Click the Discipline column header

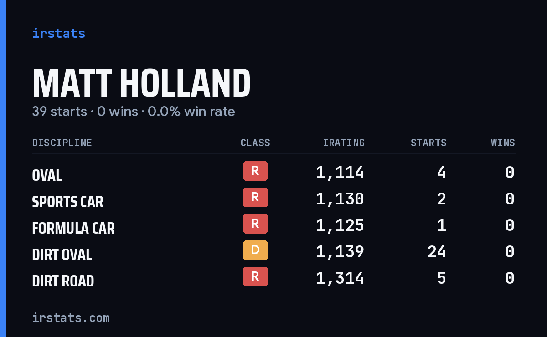[62, 143]
